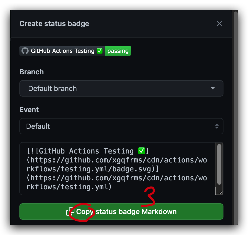The width and height of the screenshot is (248, 235).
Task: Click the caret arrow in the Default branch selector
Action: [x=213, y=88]
